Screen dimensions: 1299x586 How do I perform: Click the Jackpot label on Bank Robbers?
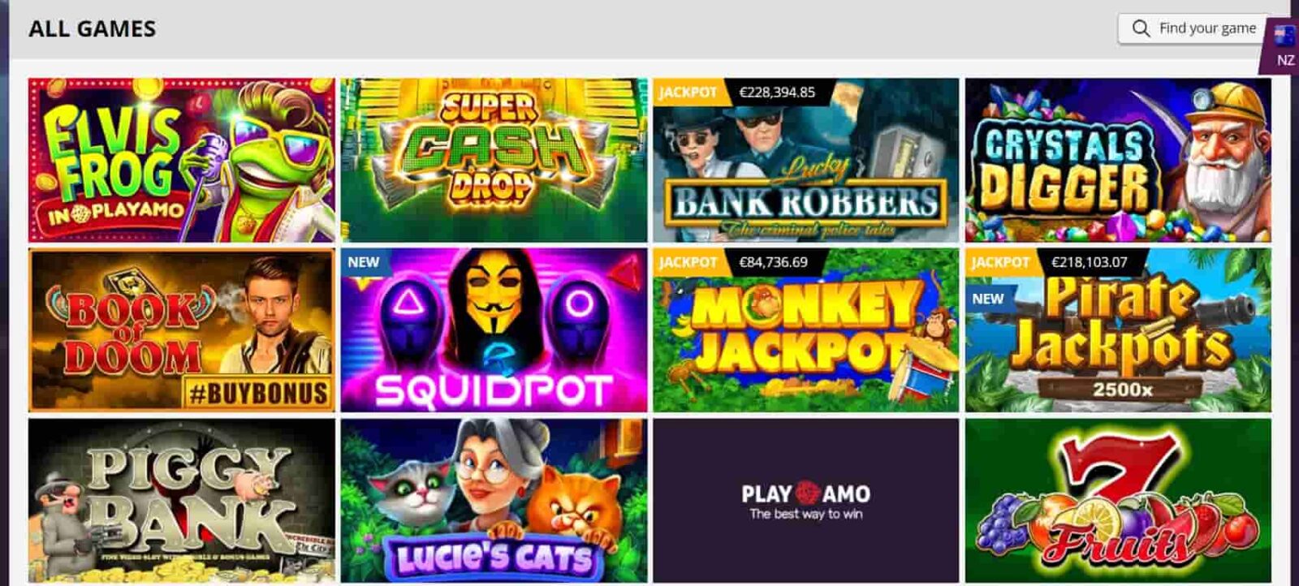(x=688, y=93)
